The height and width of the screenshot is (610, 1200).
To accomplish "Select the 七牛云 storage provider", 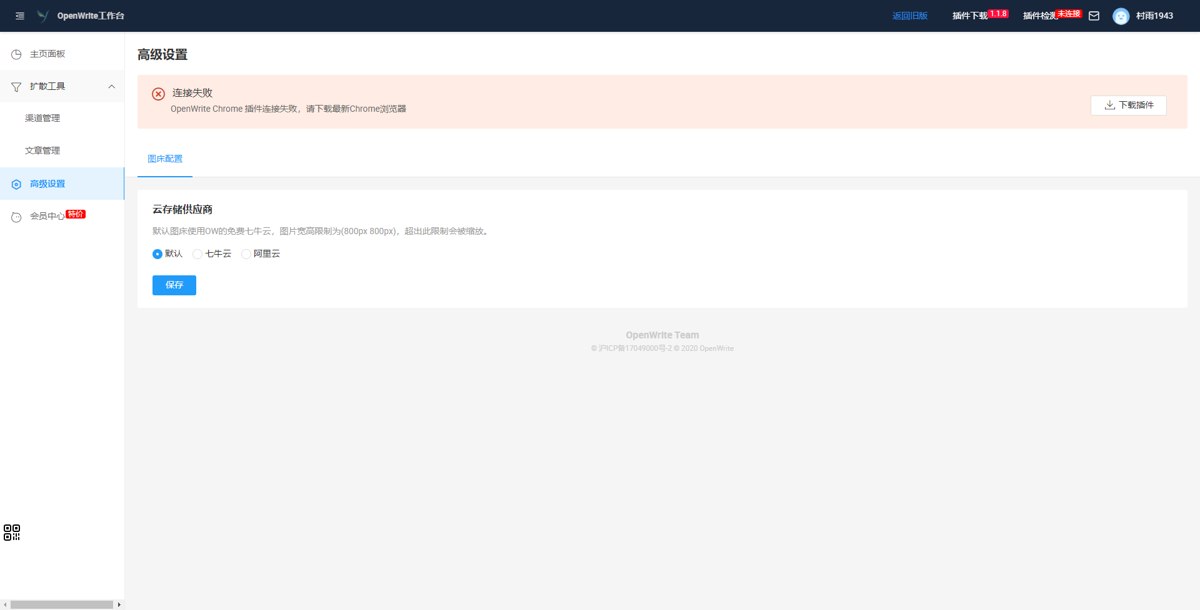I will (197, 254).
